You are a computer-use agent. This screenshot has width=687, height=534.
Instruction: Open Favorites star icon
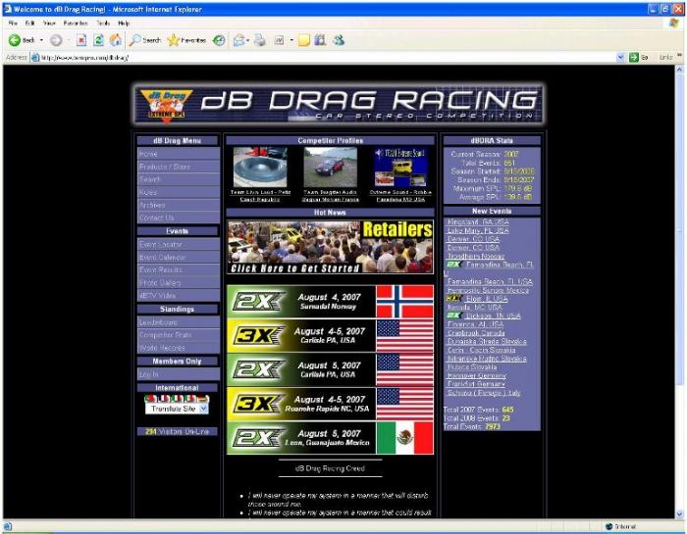pyautogui.click(x=174, y=40)
